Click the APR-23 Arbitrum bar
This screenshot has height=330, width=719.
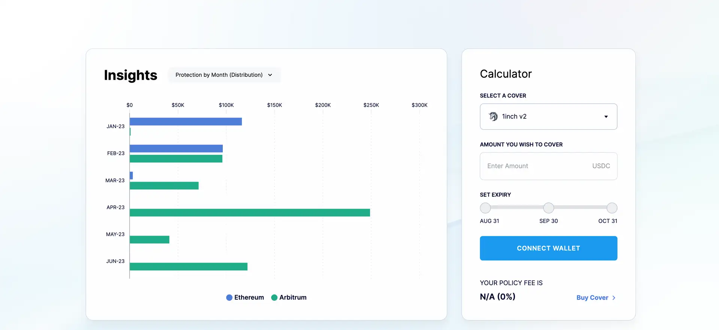(x=250, y=213)
